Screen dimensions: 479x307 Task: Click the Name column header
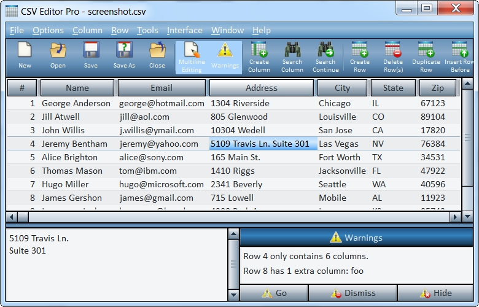[77, 88]
